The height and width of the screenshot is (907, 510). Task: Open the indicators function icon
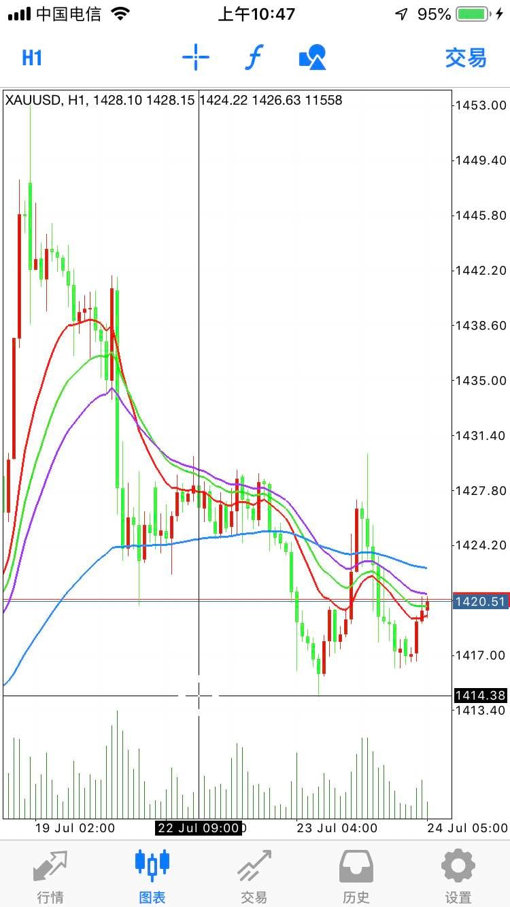[x=253, y=58]
